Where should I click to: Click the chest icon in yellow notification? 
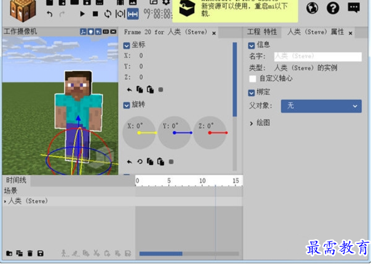[187, 8]
